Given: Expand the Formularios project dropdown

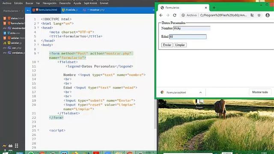Looking at the screenshot, I should pos(12,11).
